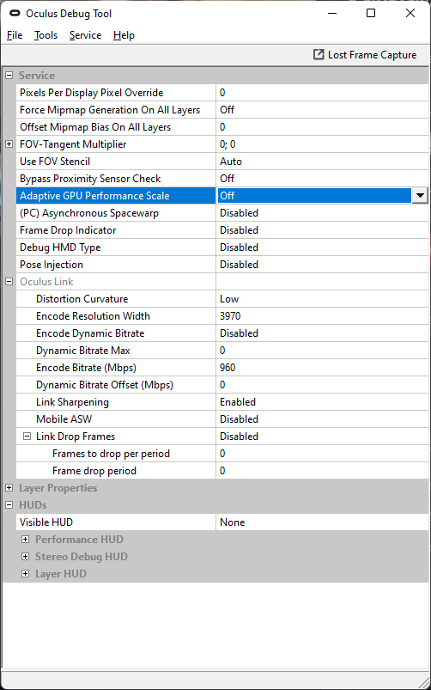Image resolution: width=431 pixels, height=690 pixels.
Task: Click the Lost Frame Capture icon
Action: (318, 55)
